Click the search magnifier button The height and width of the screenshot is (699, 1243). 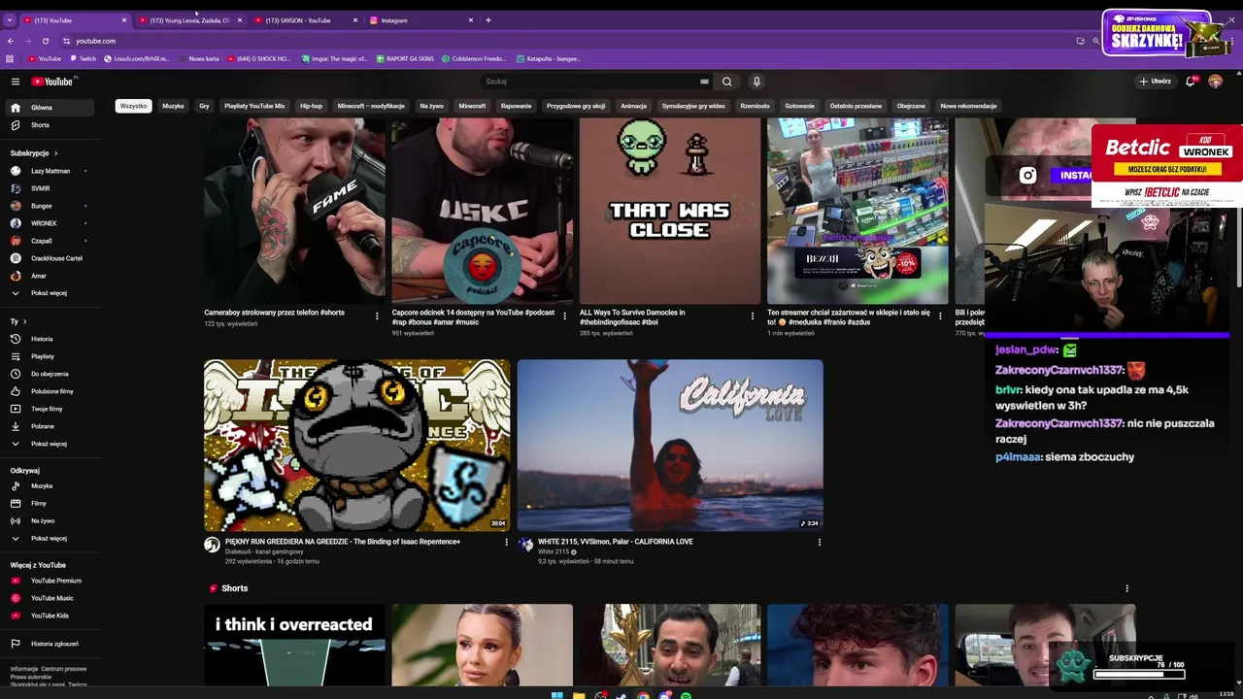click(x=726, y=82)
